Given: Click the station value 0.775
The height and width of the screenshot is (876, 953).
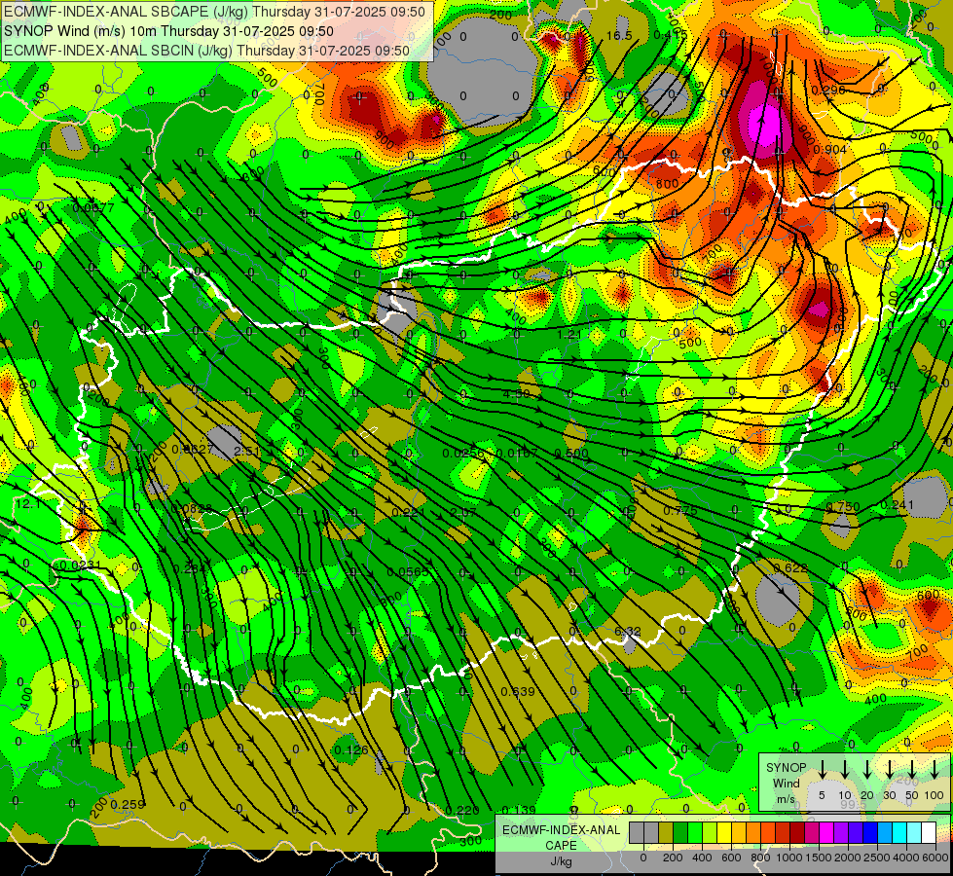Looking at the screenshot, I should pos(680,511).
